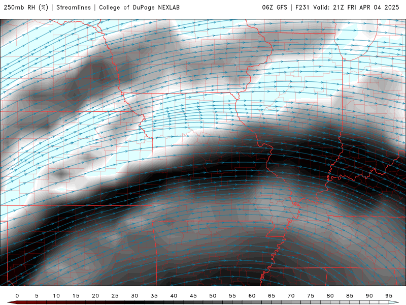Viewport: 406px width, 305px height.
Task: Click the '45' value on the color scale
Action: [193, 296]
